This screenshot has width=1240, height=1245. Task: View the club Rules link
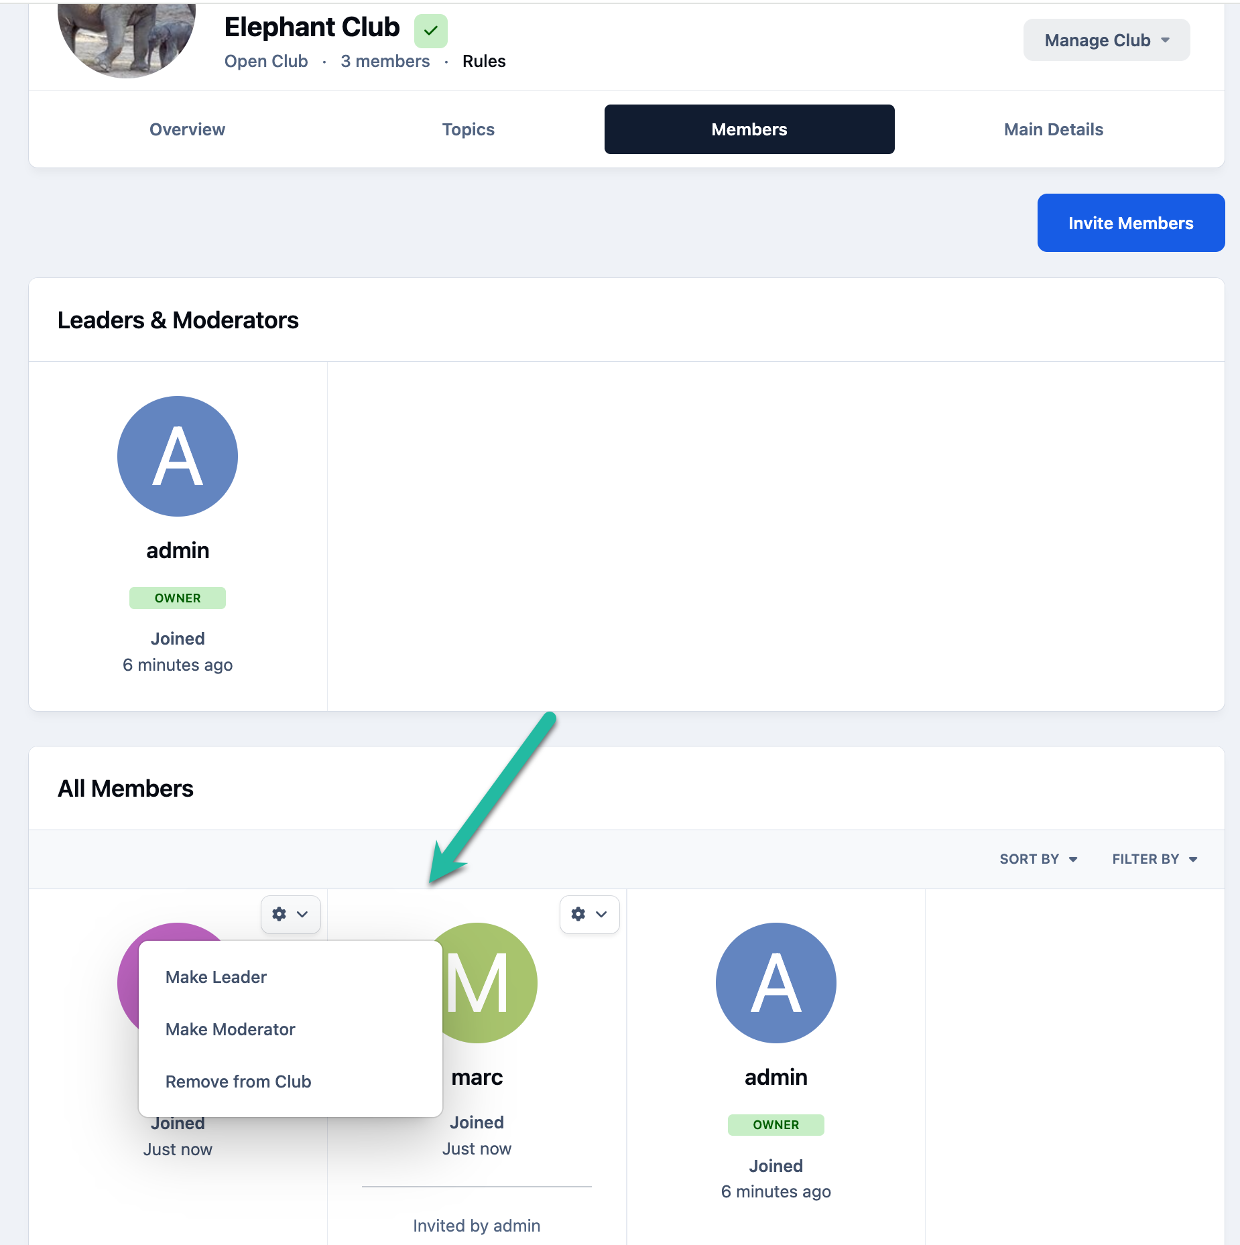tap(484, 61)
